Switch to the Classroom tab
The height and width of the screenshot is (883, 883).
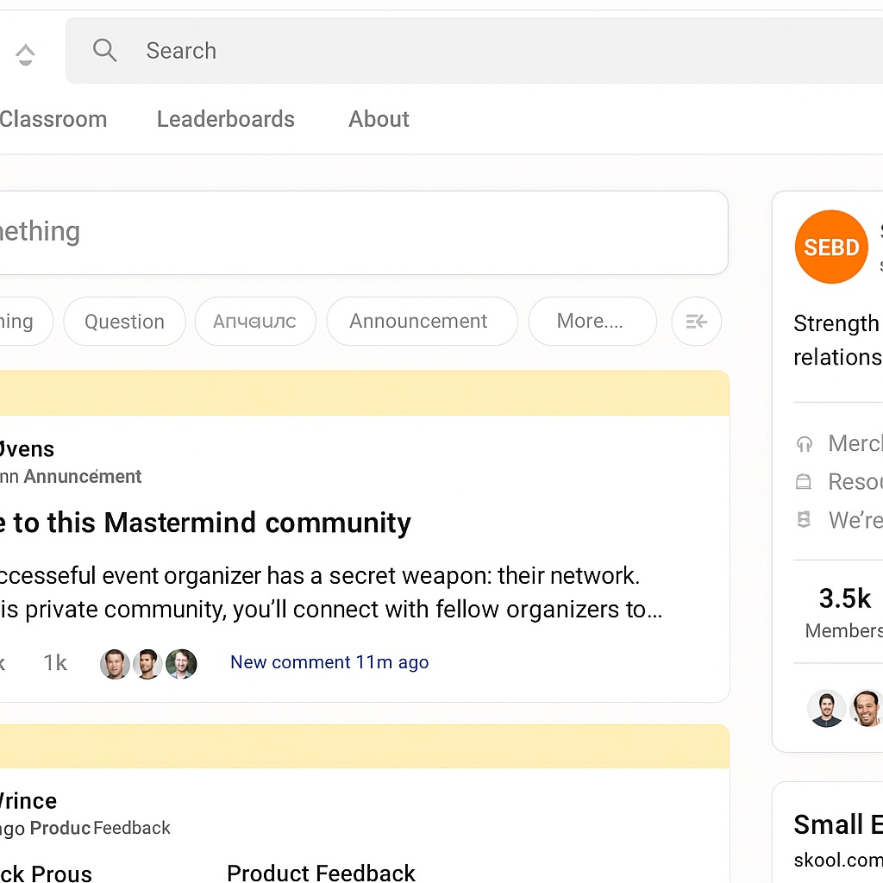(53, 119)
